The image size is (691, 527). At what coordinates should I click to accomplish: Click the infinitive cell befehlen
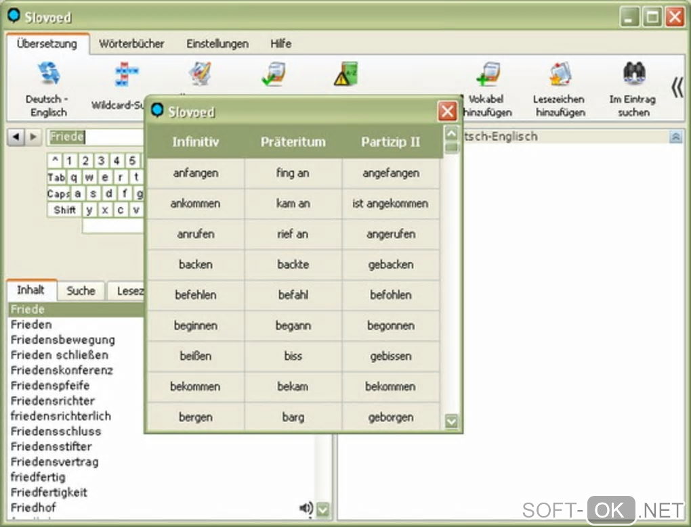[196, 295]
